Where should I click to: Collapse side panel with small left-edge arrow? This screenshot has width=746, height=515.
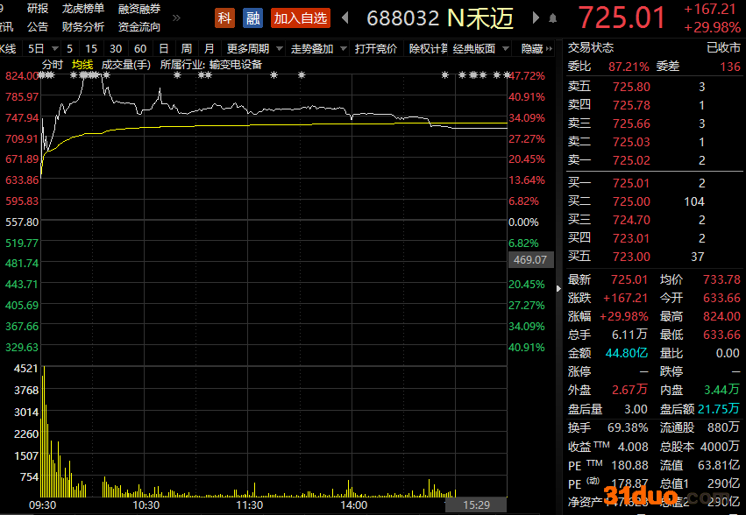[x=561, y=287]
